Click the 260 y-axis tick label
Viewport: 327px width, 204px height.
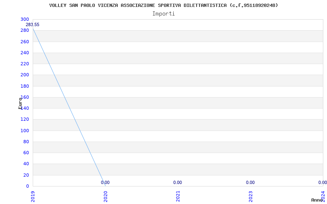(x=25, y=42)
